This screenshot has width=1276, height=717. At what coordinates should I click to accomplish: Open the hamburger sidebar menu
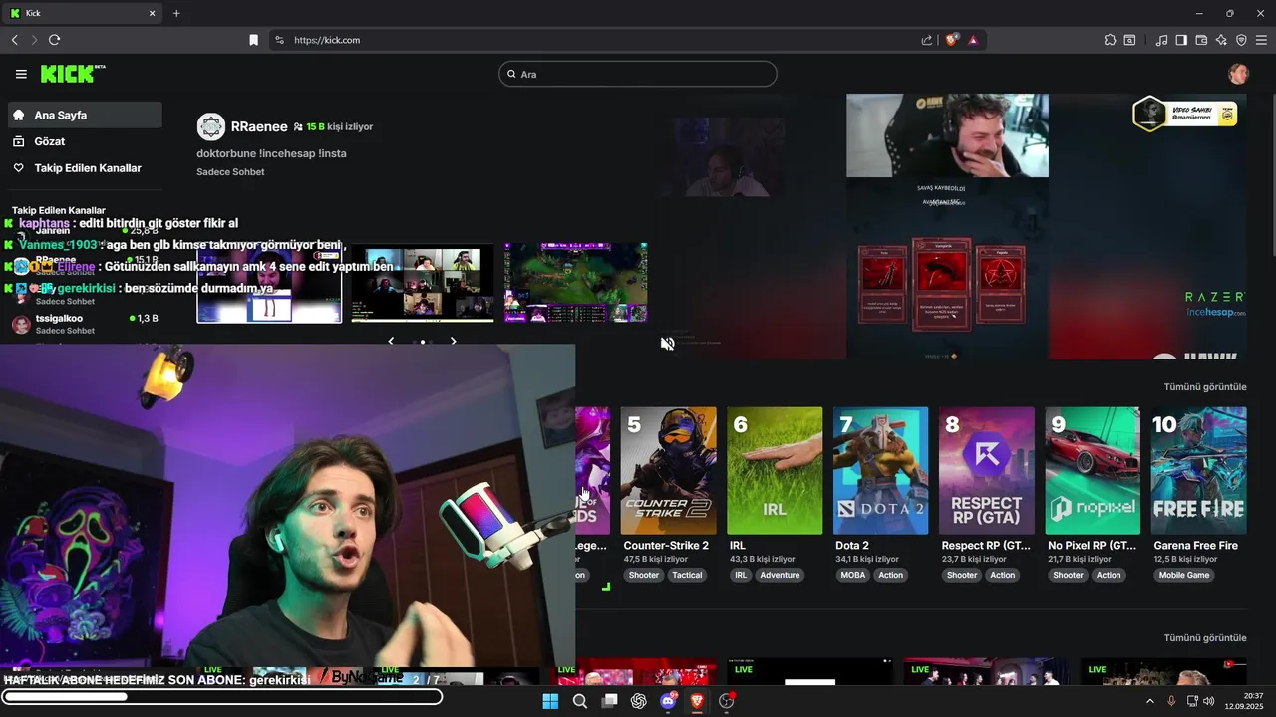point(21,74)
